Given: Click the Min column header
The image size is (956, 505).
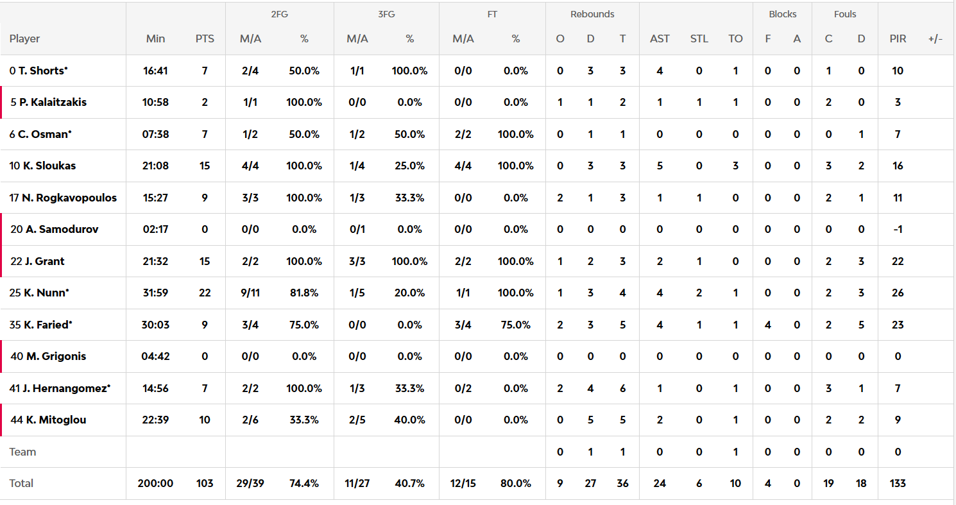Looking at the screenshot, I should (155, 39).
